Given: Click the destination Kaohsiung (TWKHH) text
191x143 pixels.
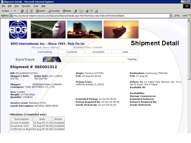Looking at the screenshot, I should (157, 73).
